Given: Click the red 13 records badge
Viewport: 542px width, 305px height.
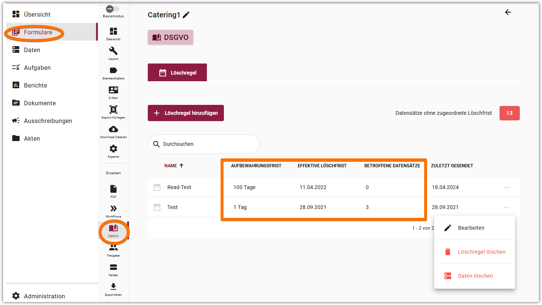Looking at the screenshot, I should pos(509,113).
